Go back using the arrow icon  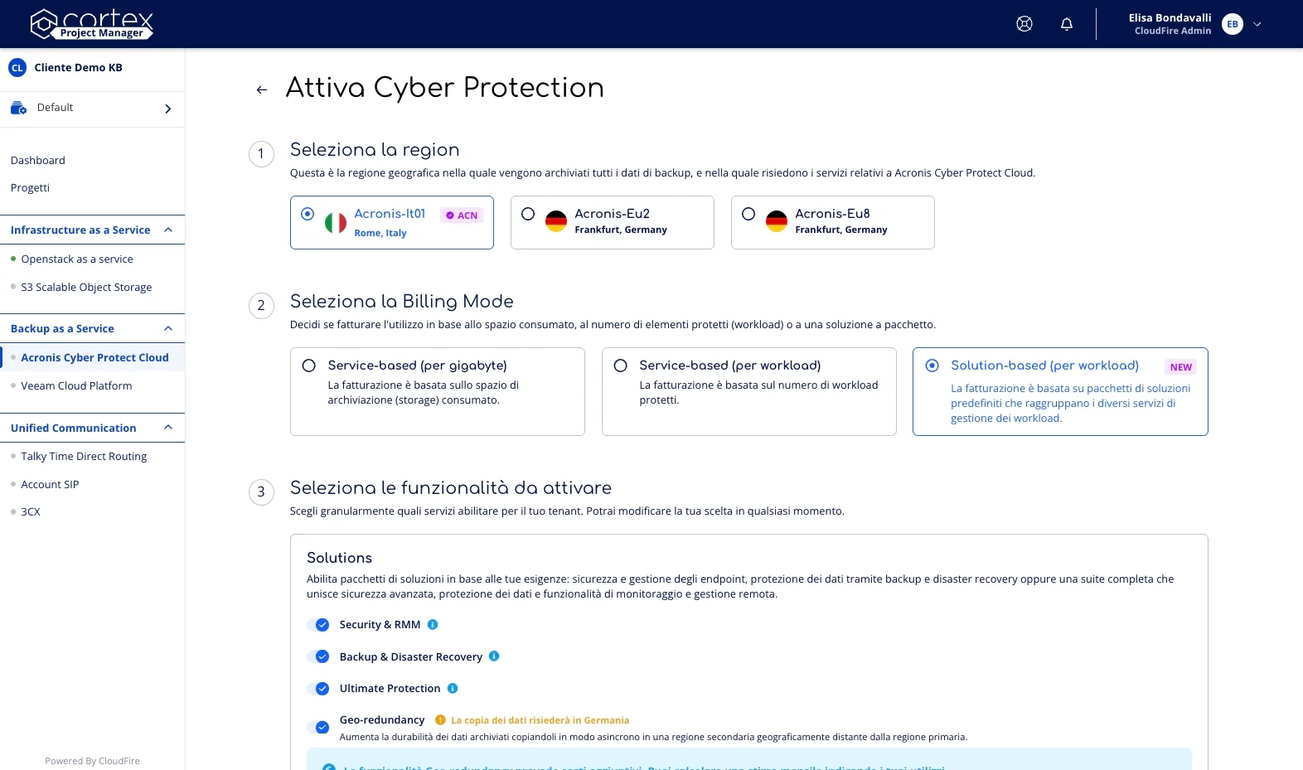coord(262,90)
